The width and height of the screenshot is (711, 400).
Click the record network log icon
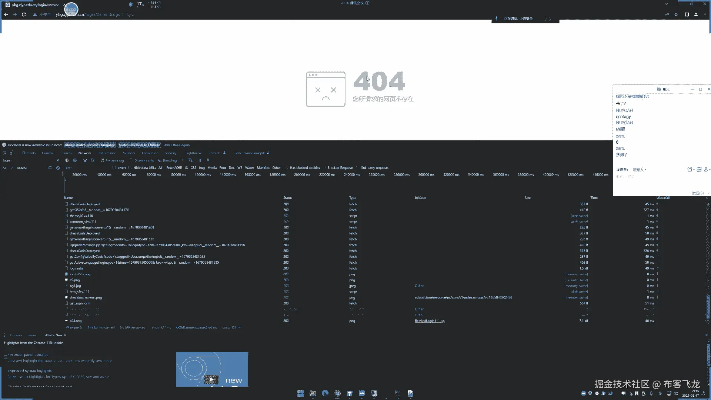pos(67,160)
